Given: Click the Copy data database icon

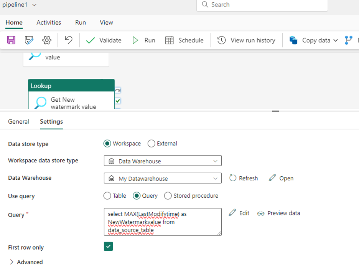Looking at the screenshot, I should tap(293, 40).
